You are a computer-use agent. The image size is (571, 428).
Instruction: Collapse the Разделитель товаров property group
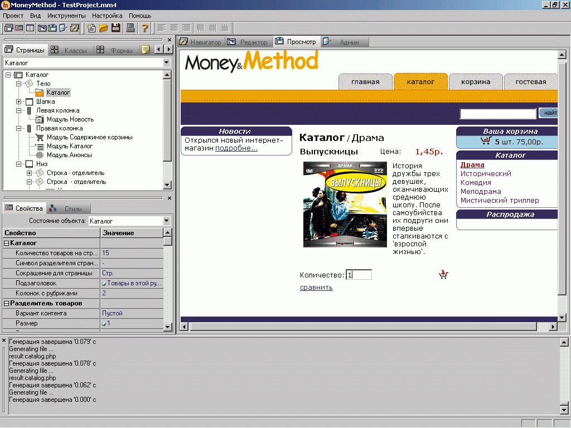click(6, 304)
